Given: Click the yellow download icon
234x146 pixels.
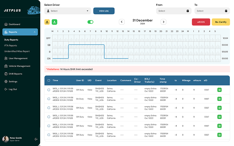Looking at the screenshot, I should coord(47,22).
